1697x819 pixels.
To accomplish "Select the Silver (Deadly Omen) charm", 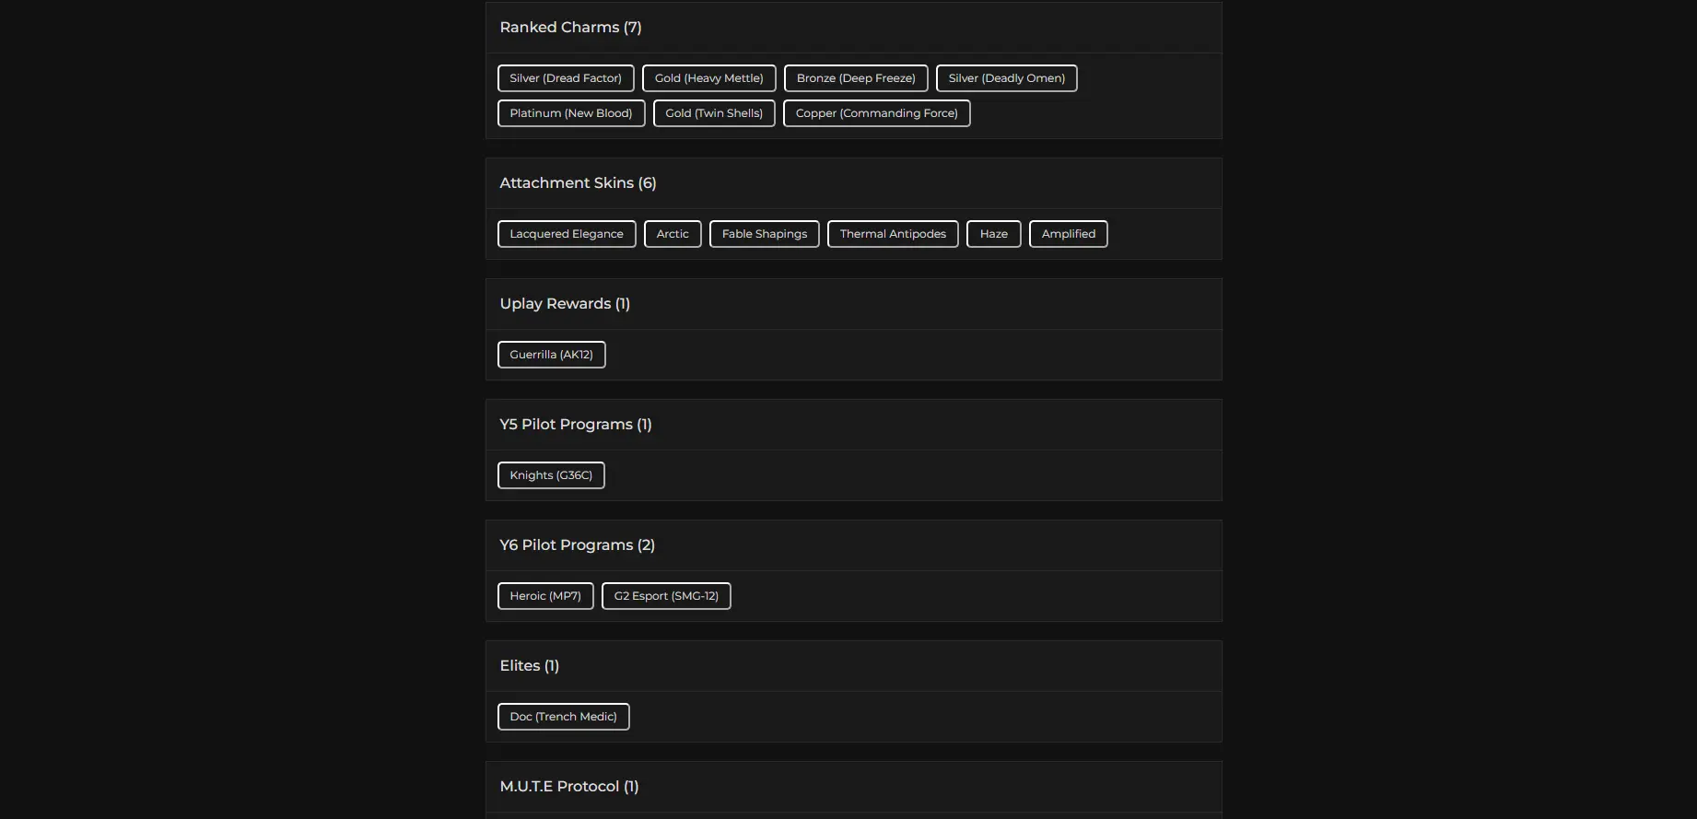I will tap(1006, 78).
